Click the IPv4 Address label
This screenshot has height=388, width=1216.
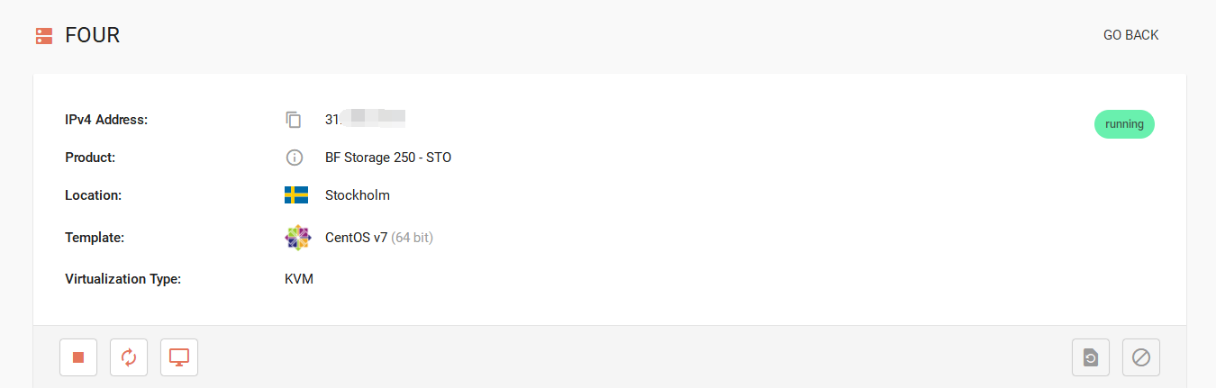(106, 120)
